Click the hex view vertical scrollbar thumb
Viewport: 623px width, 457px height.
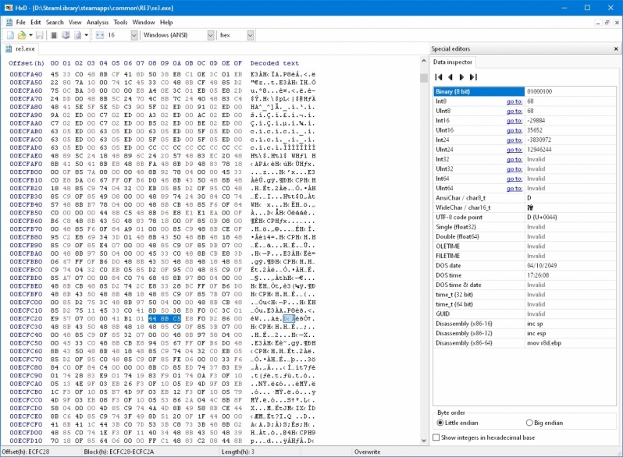pos(424,77)
